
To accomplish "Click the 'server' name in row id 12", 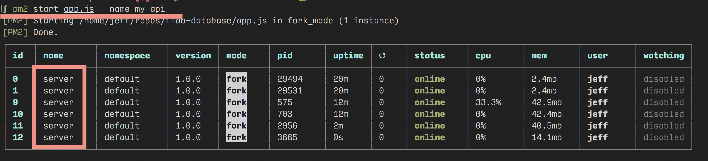I will (x=58, y=137).
